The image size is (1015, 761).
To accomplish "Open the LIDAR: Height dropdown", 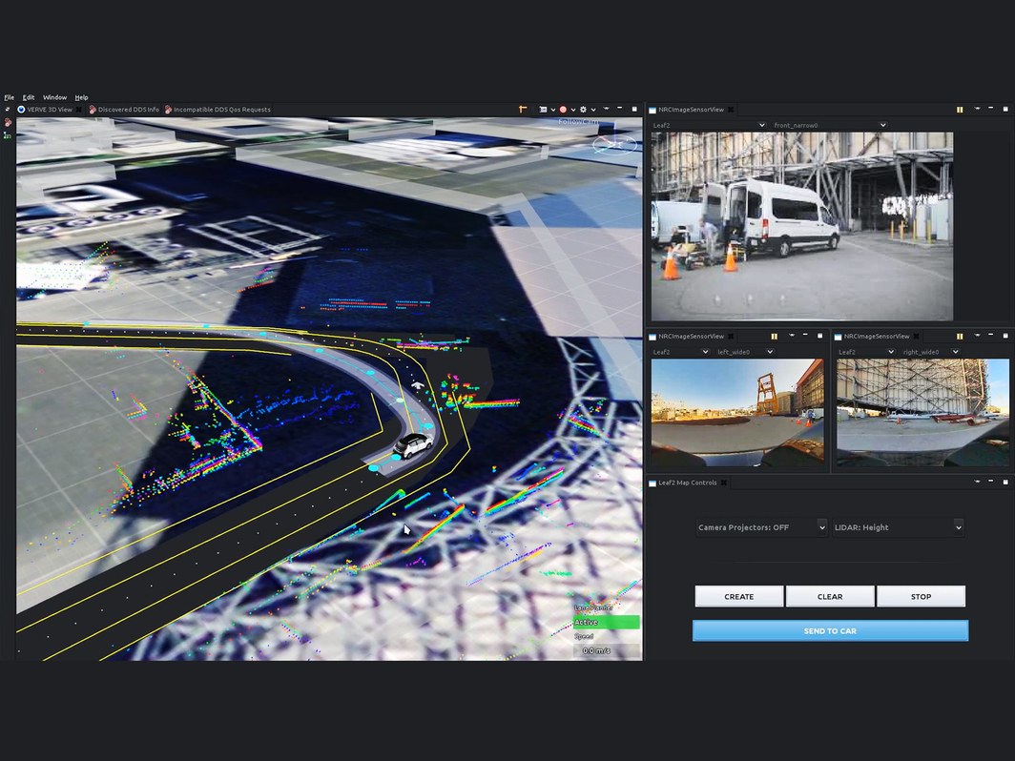I will (x=898, y=527).
